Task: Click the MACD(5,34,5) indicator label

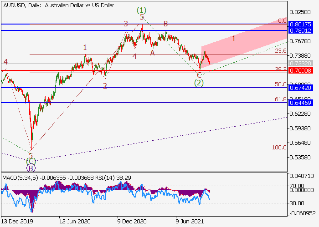Action: (x=20, y=178)
